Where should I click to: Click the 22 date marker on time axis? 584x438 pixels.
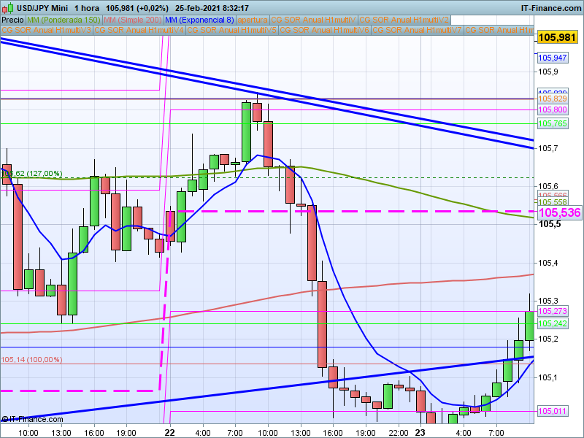coord(169,432)
